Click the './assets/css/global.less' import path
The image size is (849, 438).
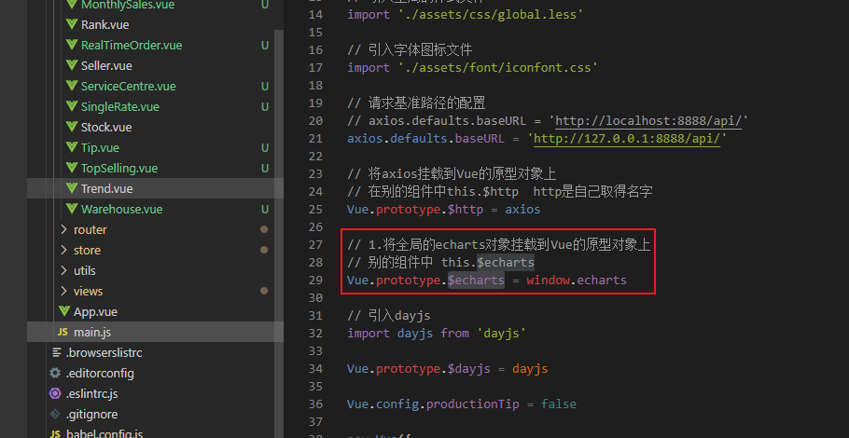[x=491, y=15]
